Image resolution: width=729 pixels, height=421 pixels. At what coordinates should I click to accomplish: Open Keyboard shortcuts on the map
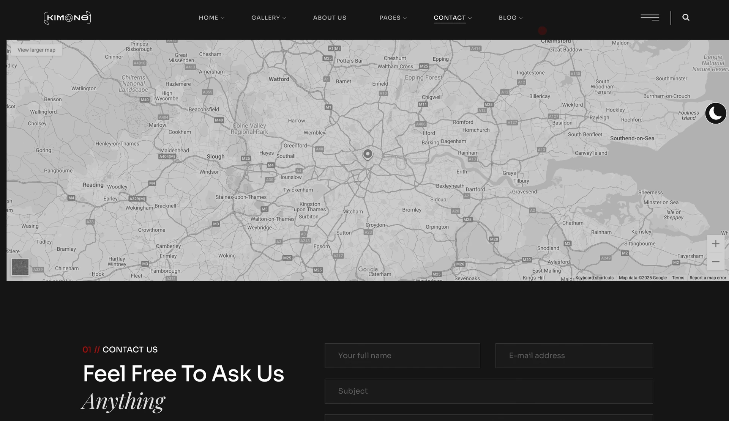594,278
